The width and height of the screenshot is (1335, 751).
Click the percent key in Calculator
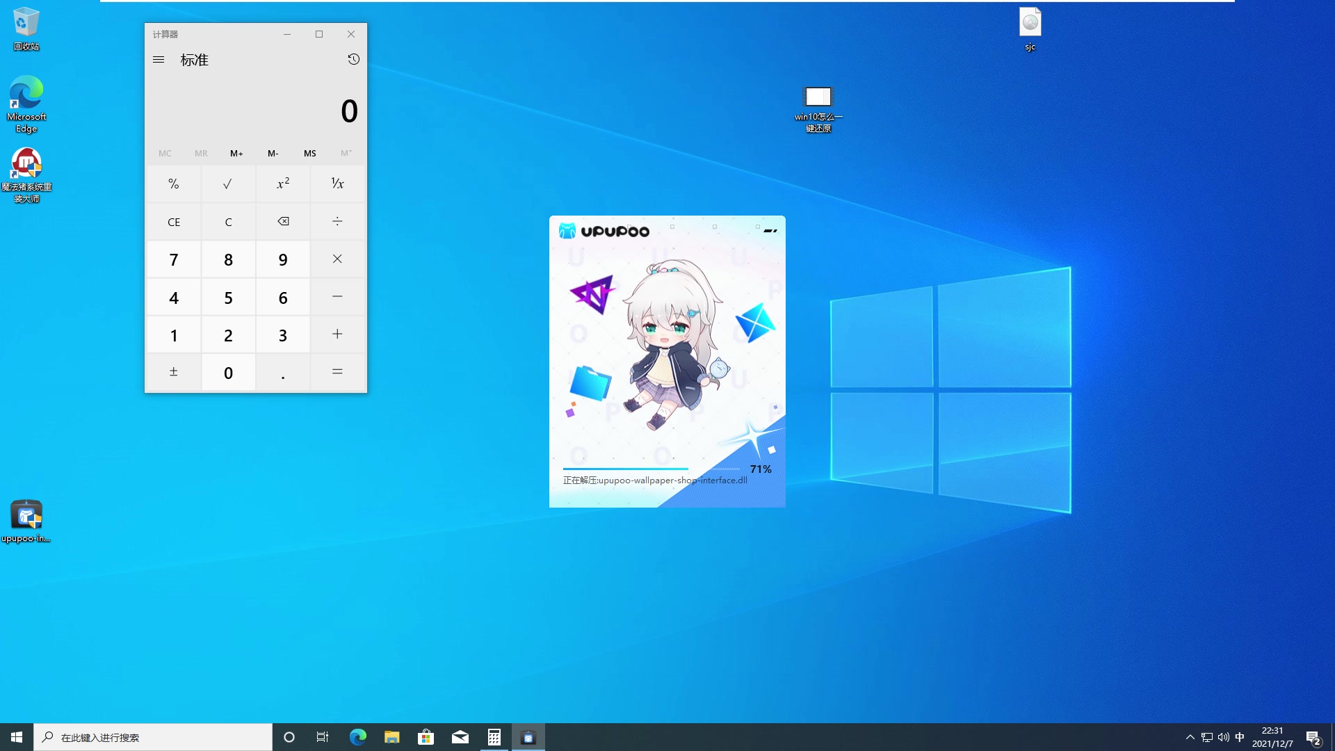[x=174, y=184]
